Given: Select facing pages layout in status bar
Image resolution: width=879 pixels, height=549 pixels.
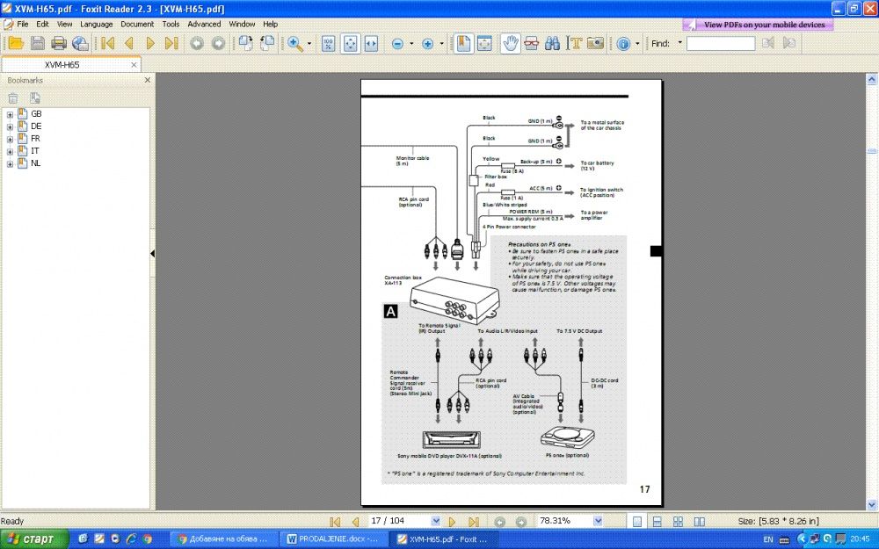Looking at the screenshot, I should 699,522.
